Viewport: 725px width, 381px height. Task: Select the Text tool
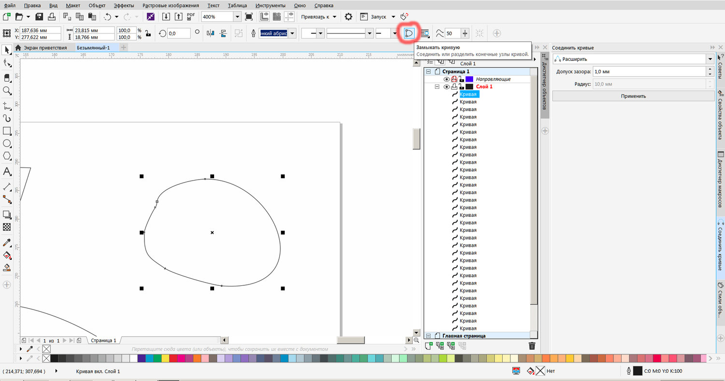(7, 171)
